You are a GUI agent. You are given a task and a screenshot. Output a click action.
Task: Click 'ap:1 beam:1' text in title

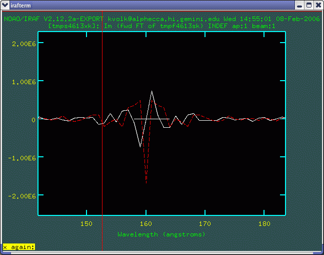coord(253,26)
